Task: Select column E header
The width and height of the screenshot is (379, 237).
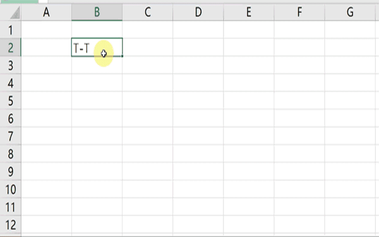Action: [x=249, y=12]
